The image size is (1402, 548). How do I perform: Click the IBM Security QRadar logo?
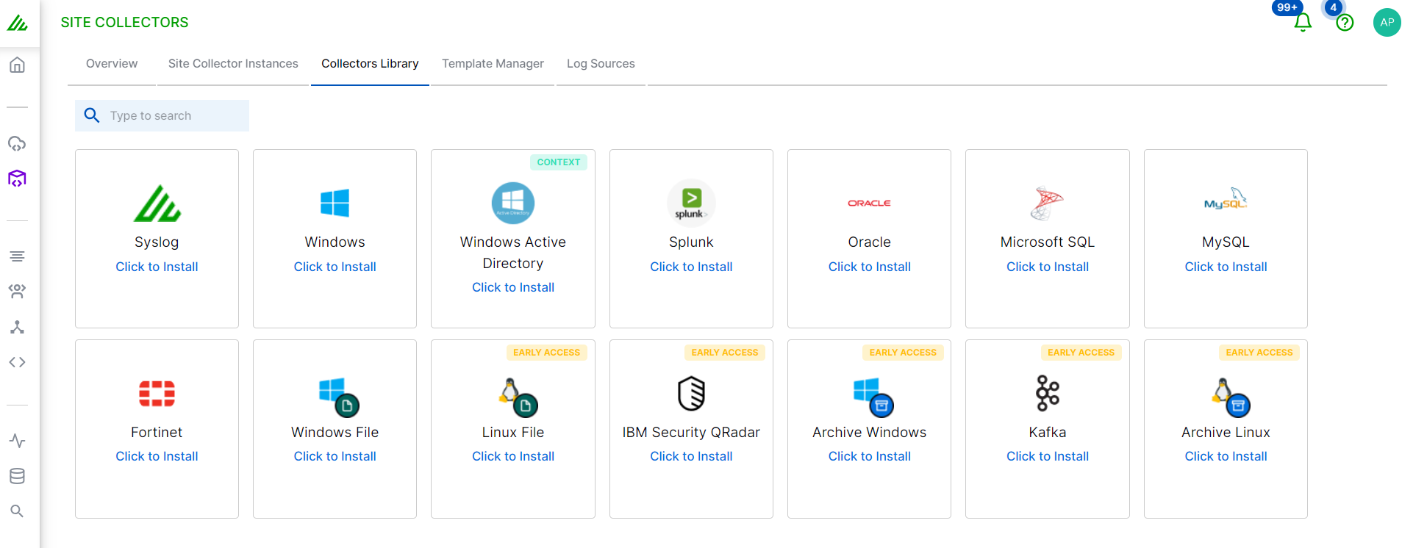(691, 393)
